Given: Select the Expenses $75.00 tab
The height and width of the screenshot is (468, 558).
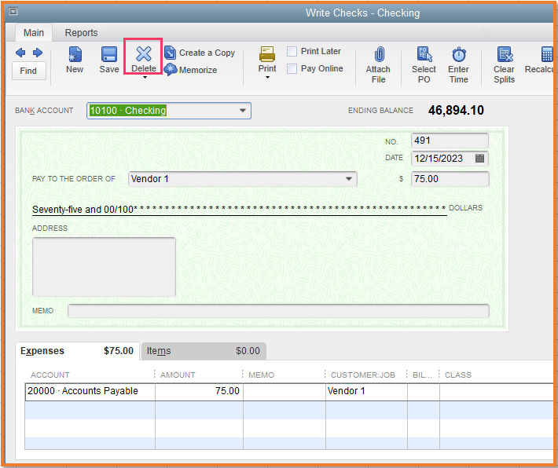Looking at the screenshot, I should coord(77,351).
